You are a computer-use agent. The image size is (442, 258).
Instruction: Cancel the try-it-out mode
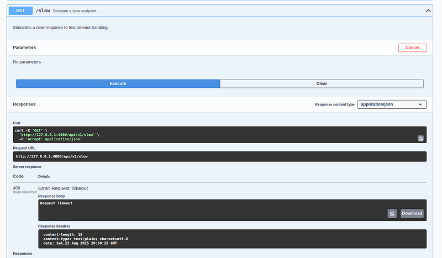coord(412,48)
